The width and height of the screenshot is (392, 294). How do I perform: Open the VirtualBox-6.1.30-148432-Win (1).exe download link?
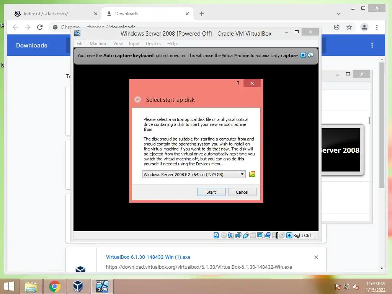[x=148, y=257]
